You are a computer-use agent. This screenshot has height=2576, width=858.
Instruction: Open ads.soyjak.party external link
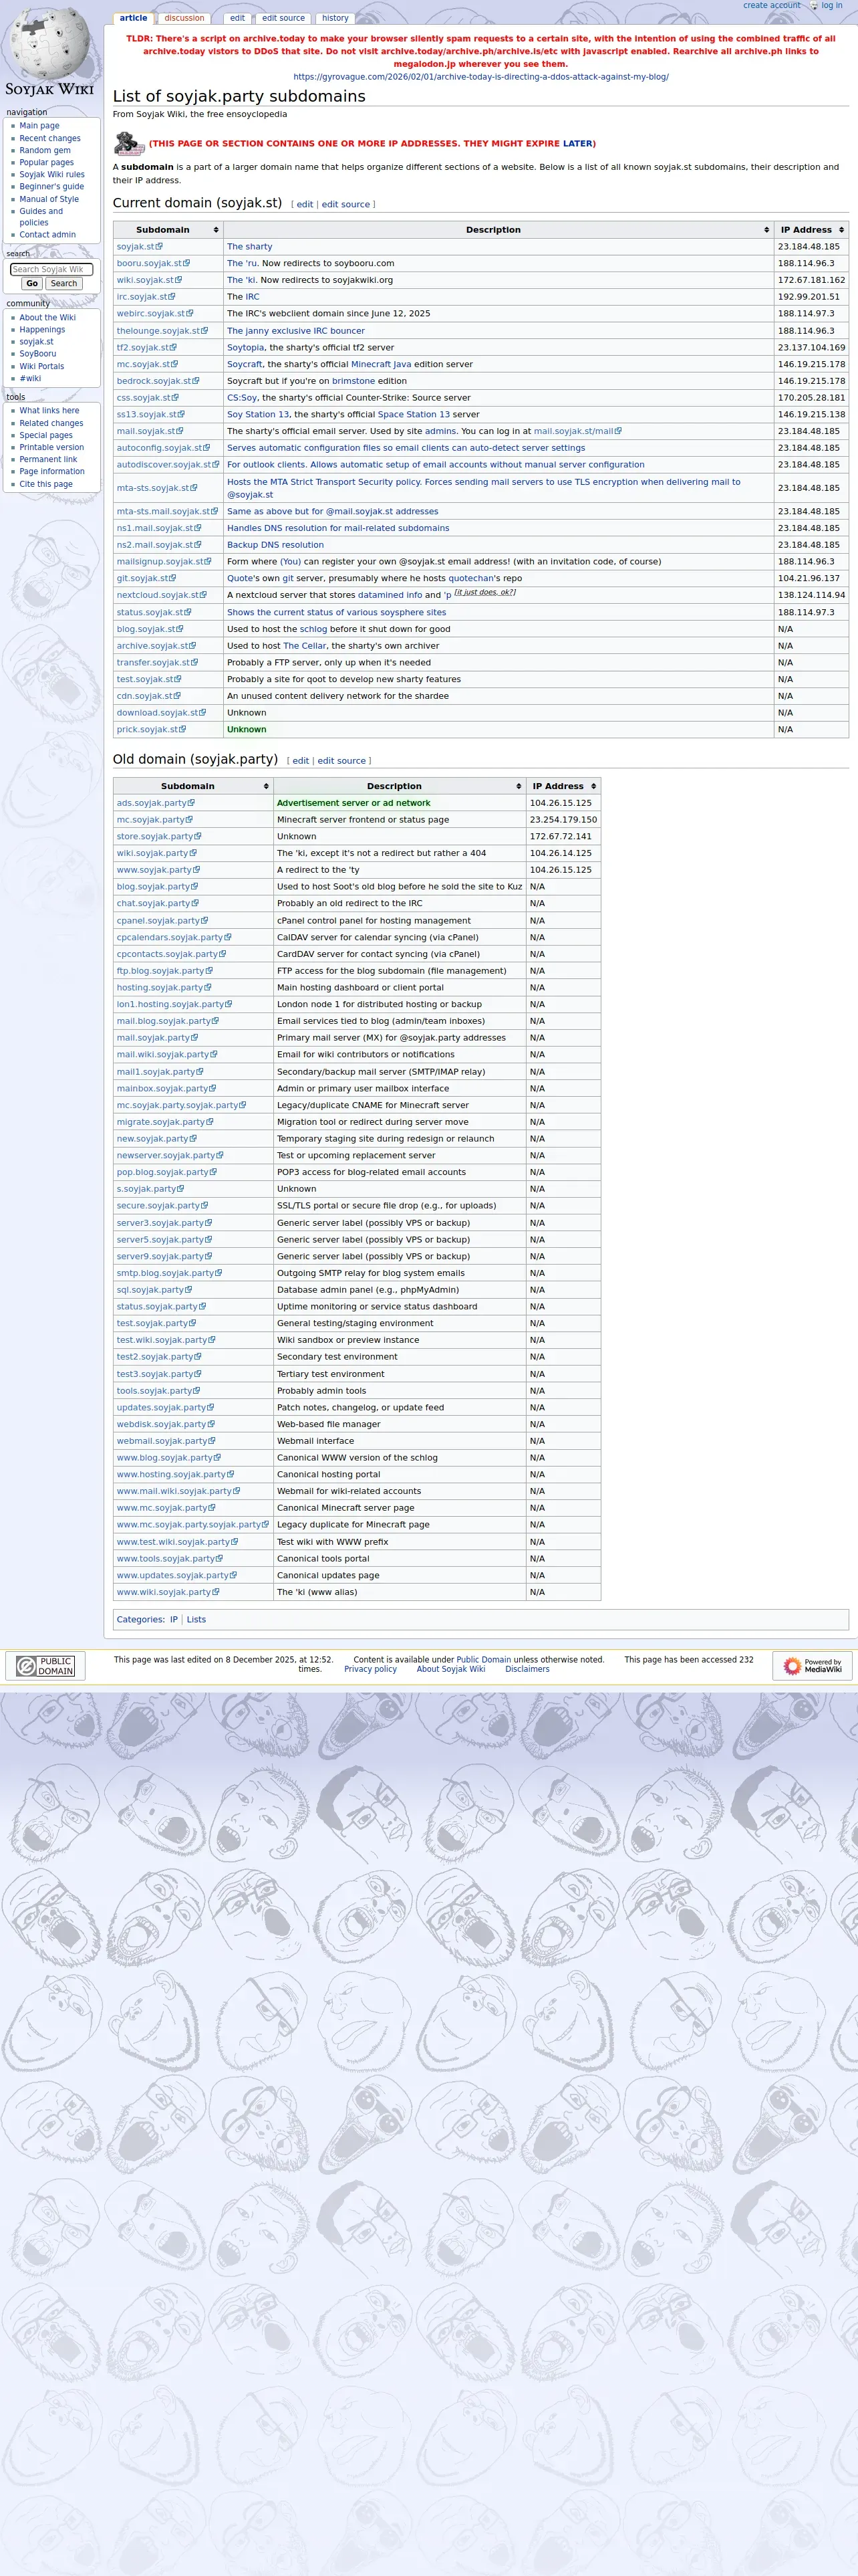(x=156, y=803)
